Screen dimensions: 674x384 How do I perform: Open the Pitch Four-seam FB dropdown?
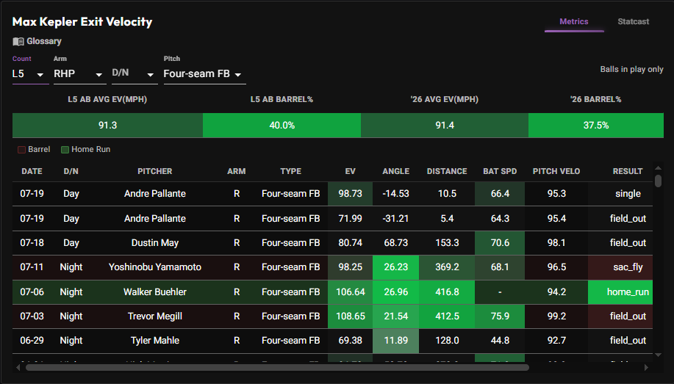coord(204,74)
